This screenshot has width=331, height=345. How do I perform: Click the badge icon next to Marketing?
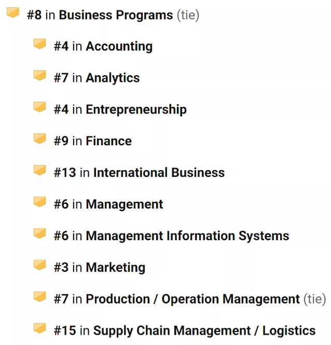coord(39,265)
